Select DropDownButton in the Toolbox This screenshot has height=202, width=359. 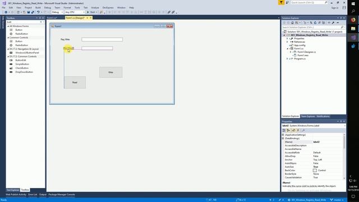[24, 72]
